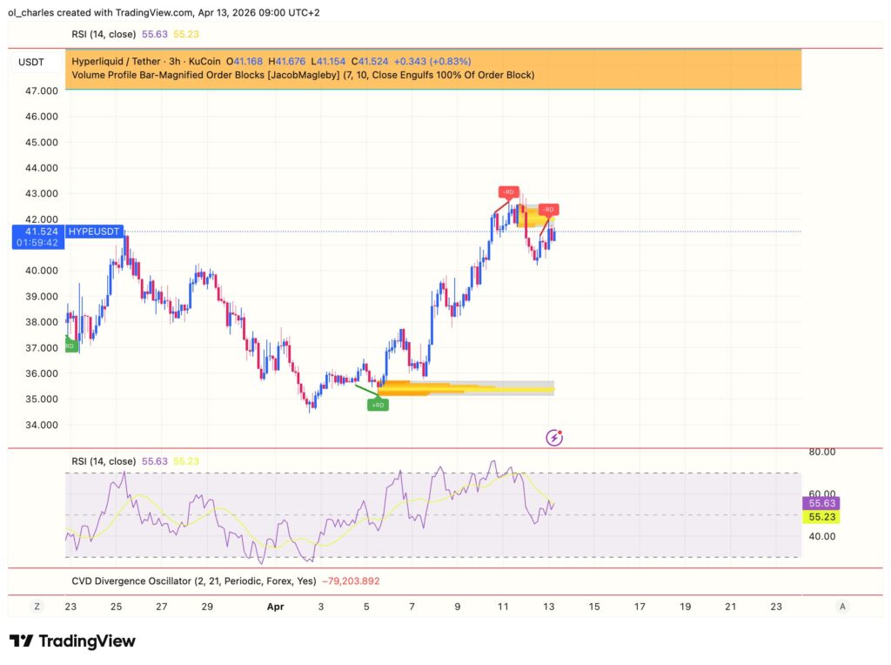
Task: Click the USDT currency label at top left
Action: 30,61
